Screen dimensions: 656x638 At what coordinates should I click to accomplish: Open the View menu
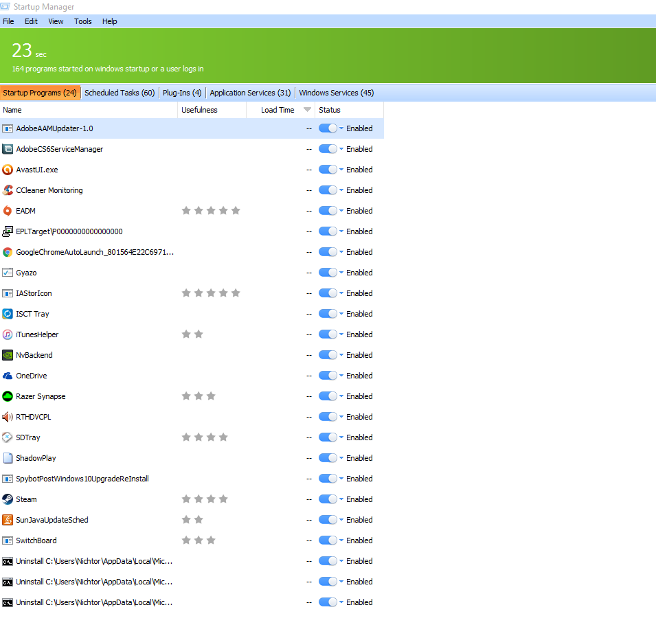pyautogui.click(x=56, y=21)
